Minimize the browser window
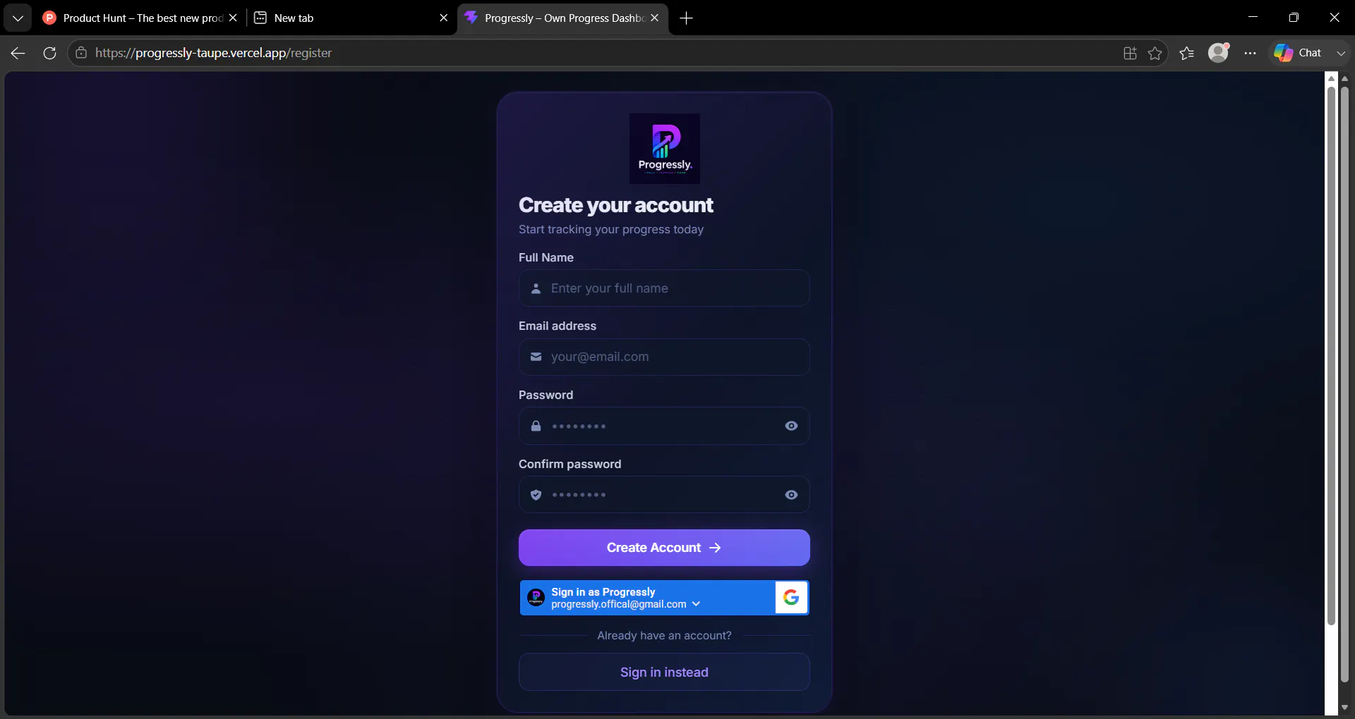 1253,18
